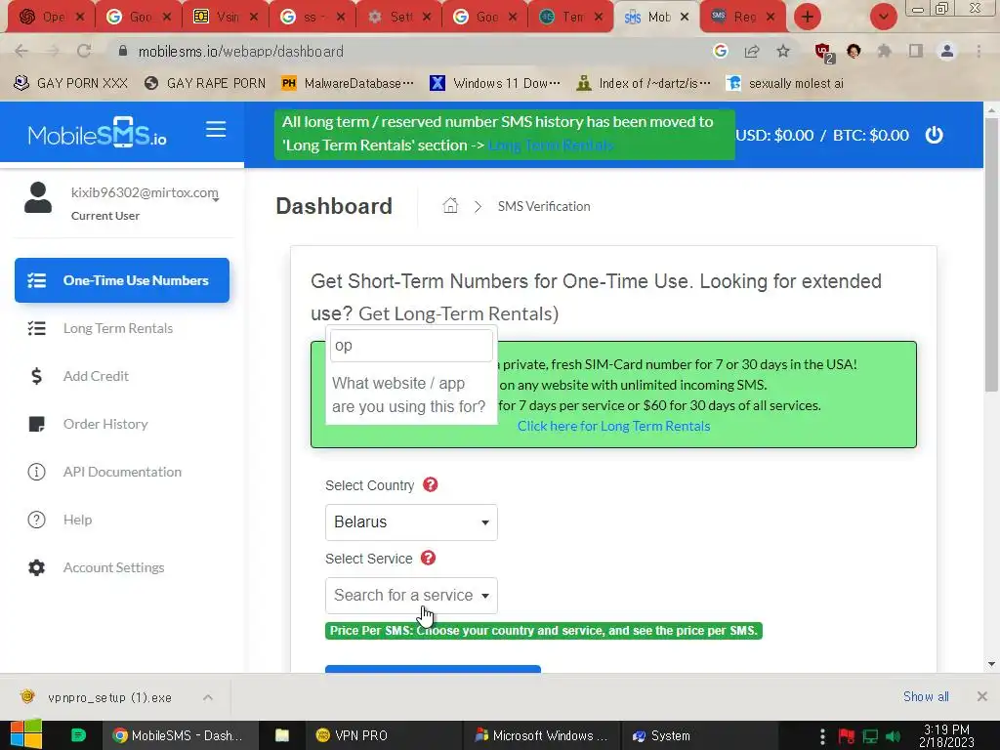
Task: Click the Account Settings gear icon
Action: (37, 567)
